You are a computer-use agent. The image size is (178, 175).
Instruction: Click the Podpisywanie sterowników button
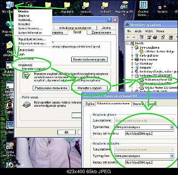(51, 88)
